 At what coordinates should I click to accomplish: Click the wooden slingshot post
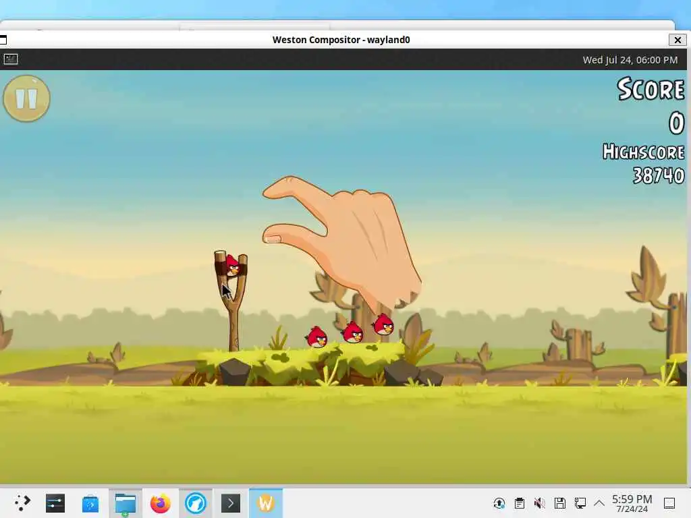click(233, 301)
